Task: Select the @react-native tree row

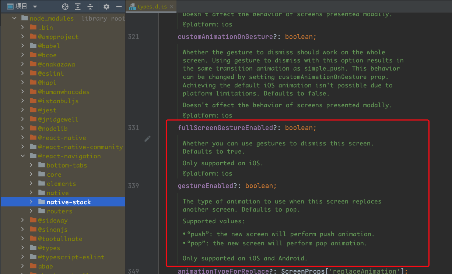Action: tap(63, 138)
